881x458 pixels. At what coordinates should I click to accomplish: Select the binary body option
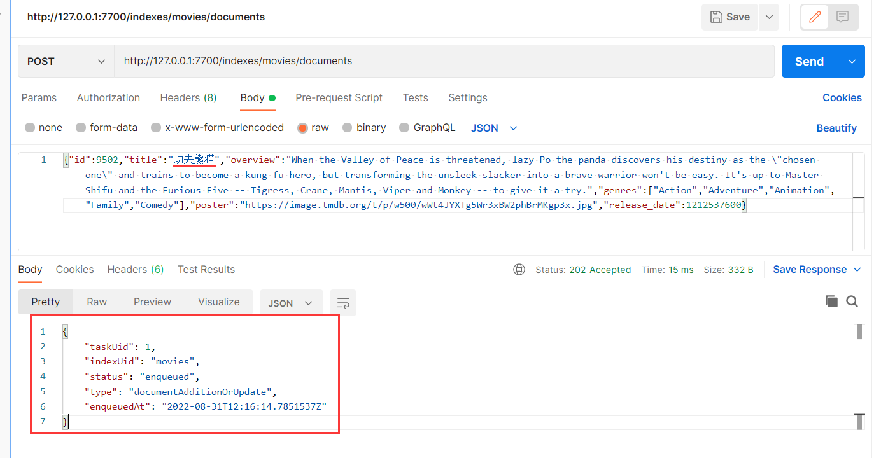(x=364, y=128)
